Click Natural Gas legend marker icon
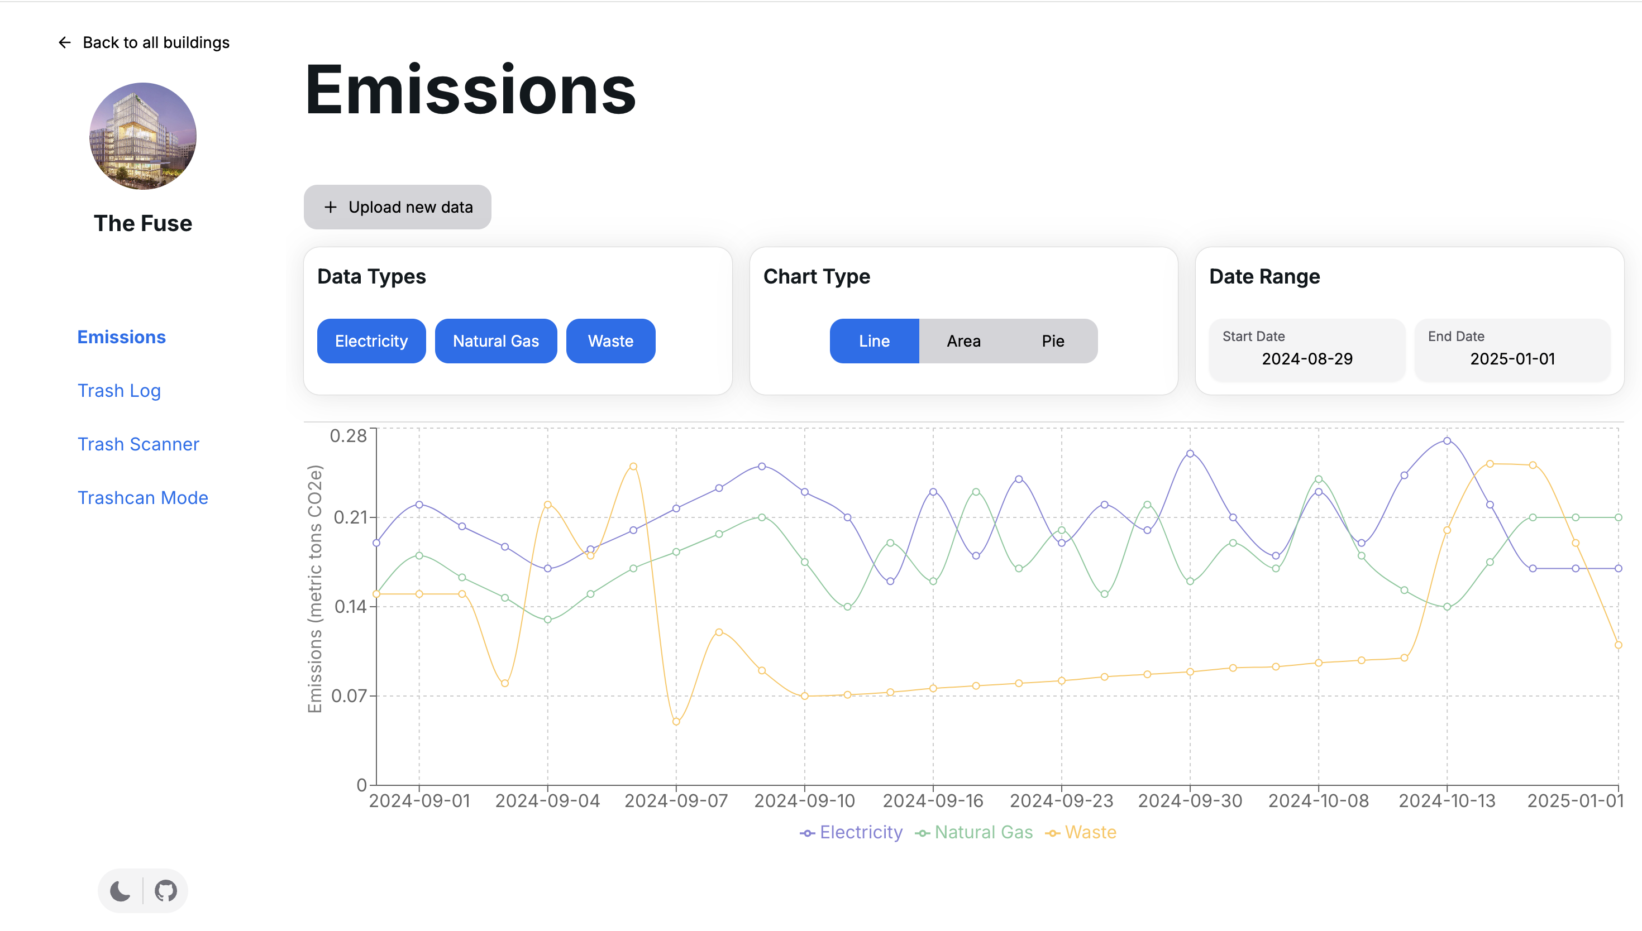 (x=922, y=833)
